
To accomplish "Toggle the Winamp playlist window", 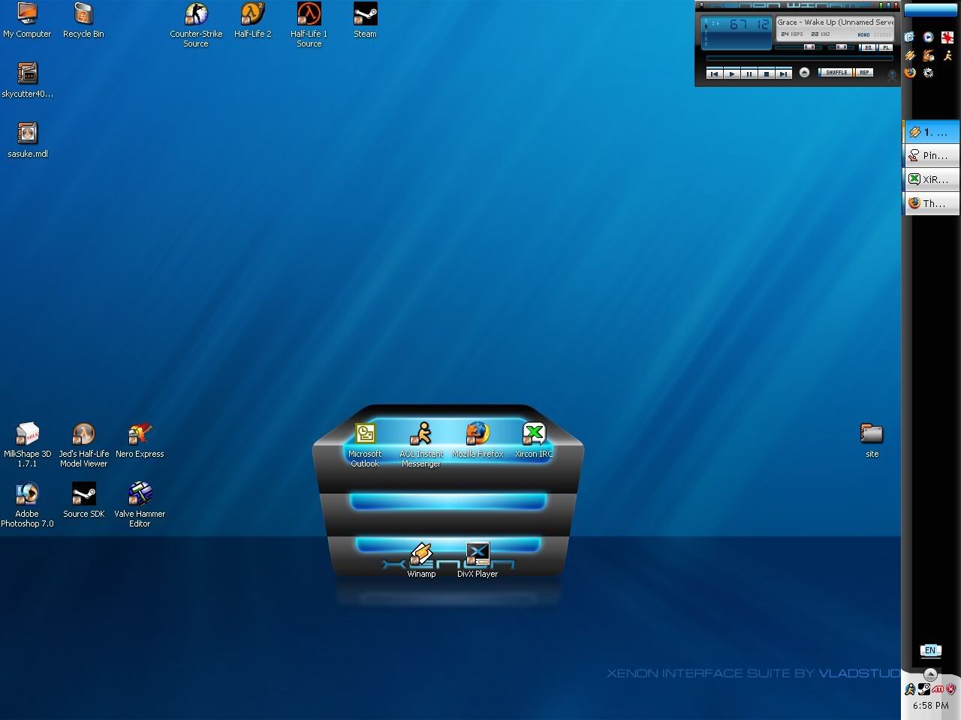I will click(x=886, y=47).
